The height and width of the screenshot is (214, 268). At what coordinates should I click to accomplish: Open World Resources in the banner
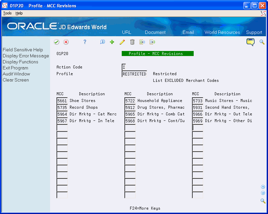point(222,32)
